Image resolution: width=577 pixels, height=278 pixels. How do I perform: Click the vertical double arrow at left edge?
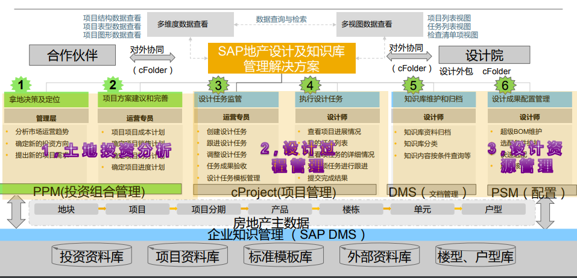click(x=16, y=211)
